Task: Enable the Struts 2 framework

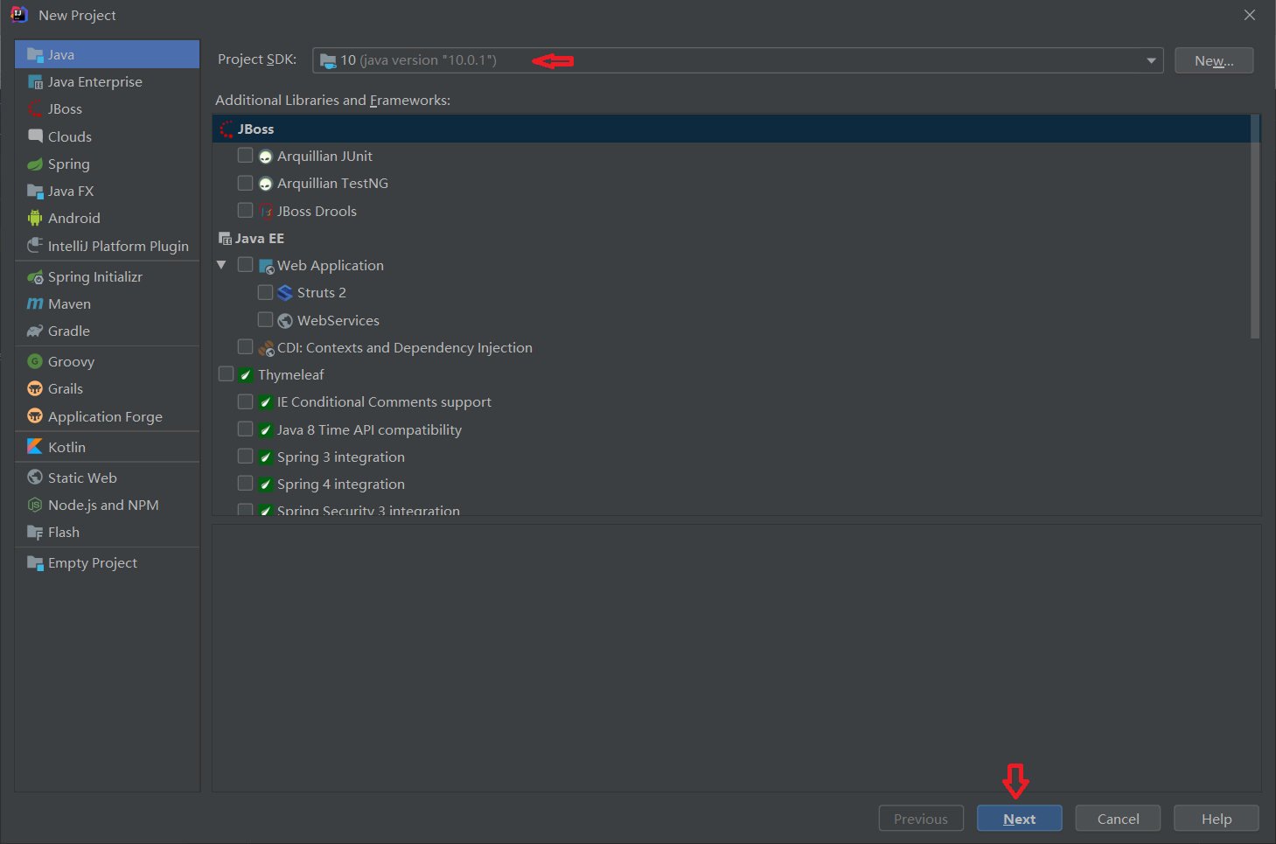Action: point(266,292)
